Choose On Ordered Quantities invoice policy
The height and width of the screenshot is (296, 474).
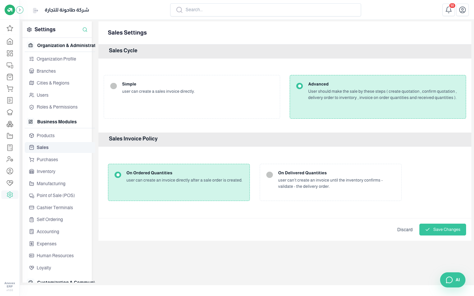pyautogui.click(x=179, y=182)
